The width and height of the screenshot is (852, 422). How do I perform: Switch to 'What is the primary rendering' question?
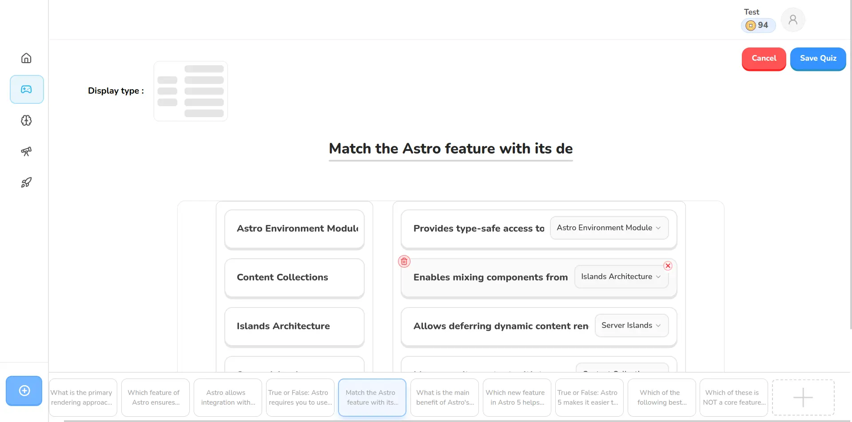(x=83, y=397)
